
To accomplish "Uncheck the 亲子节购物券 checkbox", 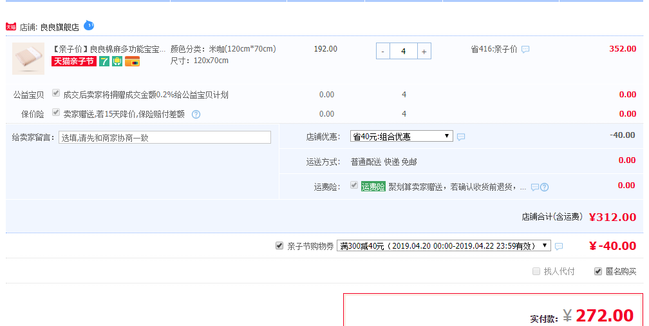I will pyautogui.click(x=279, y=245).
